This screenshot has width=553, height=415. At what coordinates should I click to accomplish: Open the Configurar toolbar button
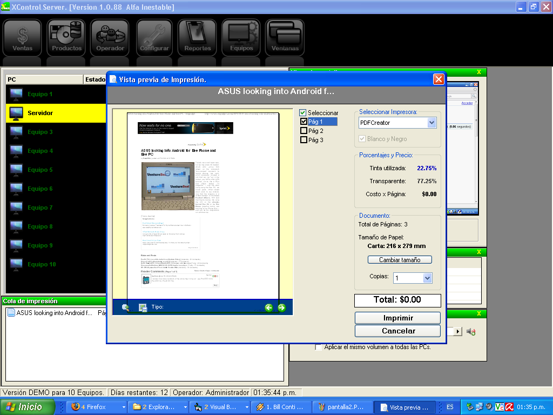point(154,38)
